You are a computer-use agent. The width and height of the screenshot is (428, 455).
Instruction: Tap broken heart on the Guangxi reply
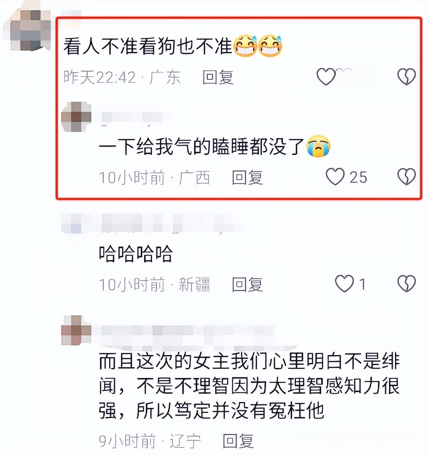tap(406, 177)
